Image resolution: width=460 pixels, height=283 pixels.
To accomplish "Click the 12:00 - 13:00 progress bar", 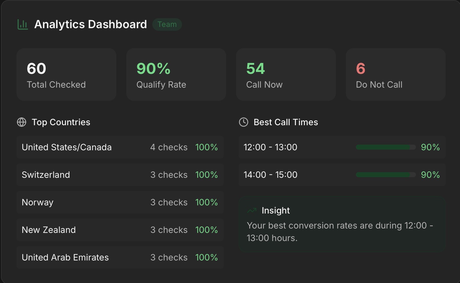I will tap(386, 147).
